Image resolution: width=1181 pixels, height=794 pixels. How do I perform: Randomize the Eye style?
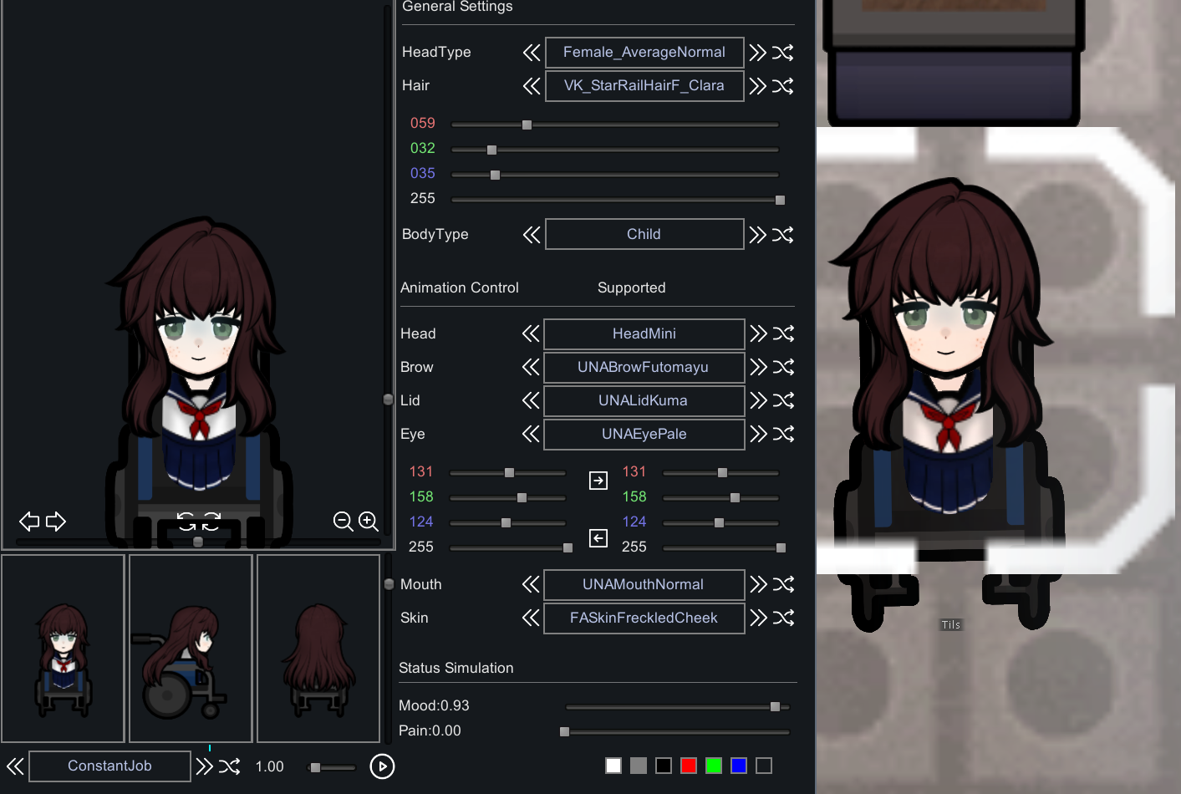[x=784, y=434]
